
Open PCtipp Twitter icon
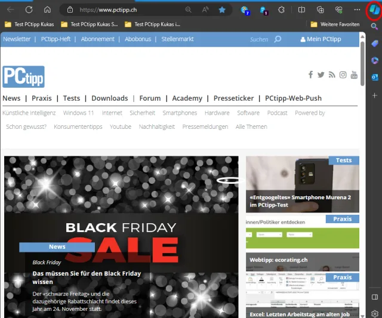(321, 75)
